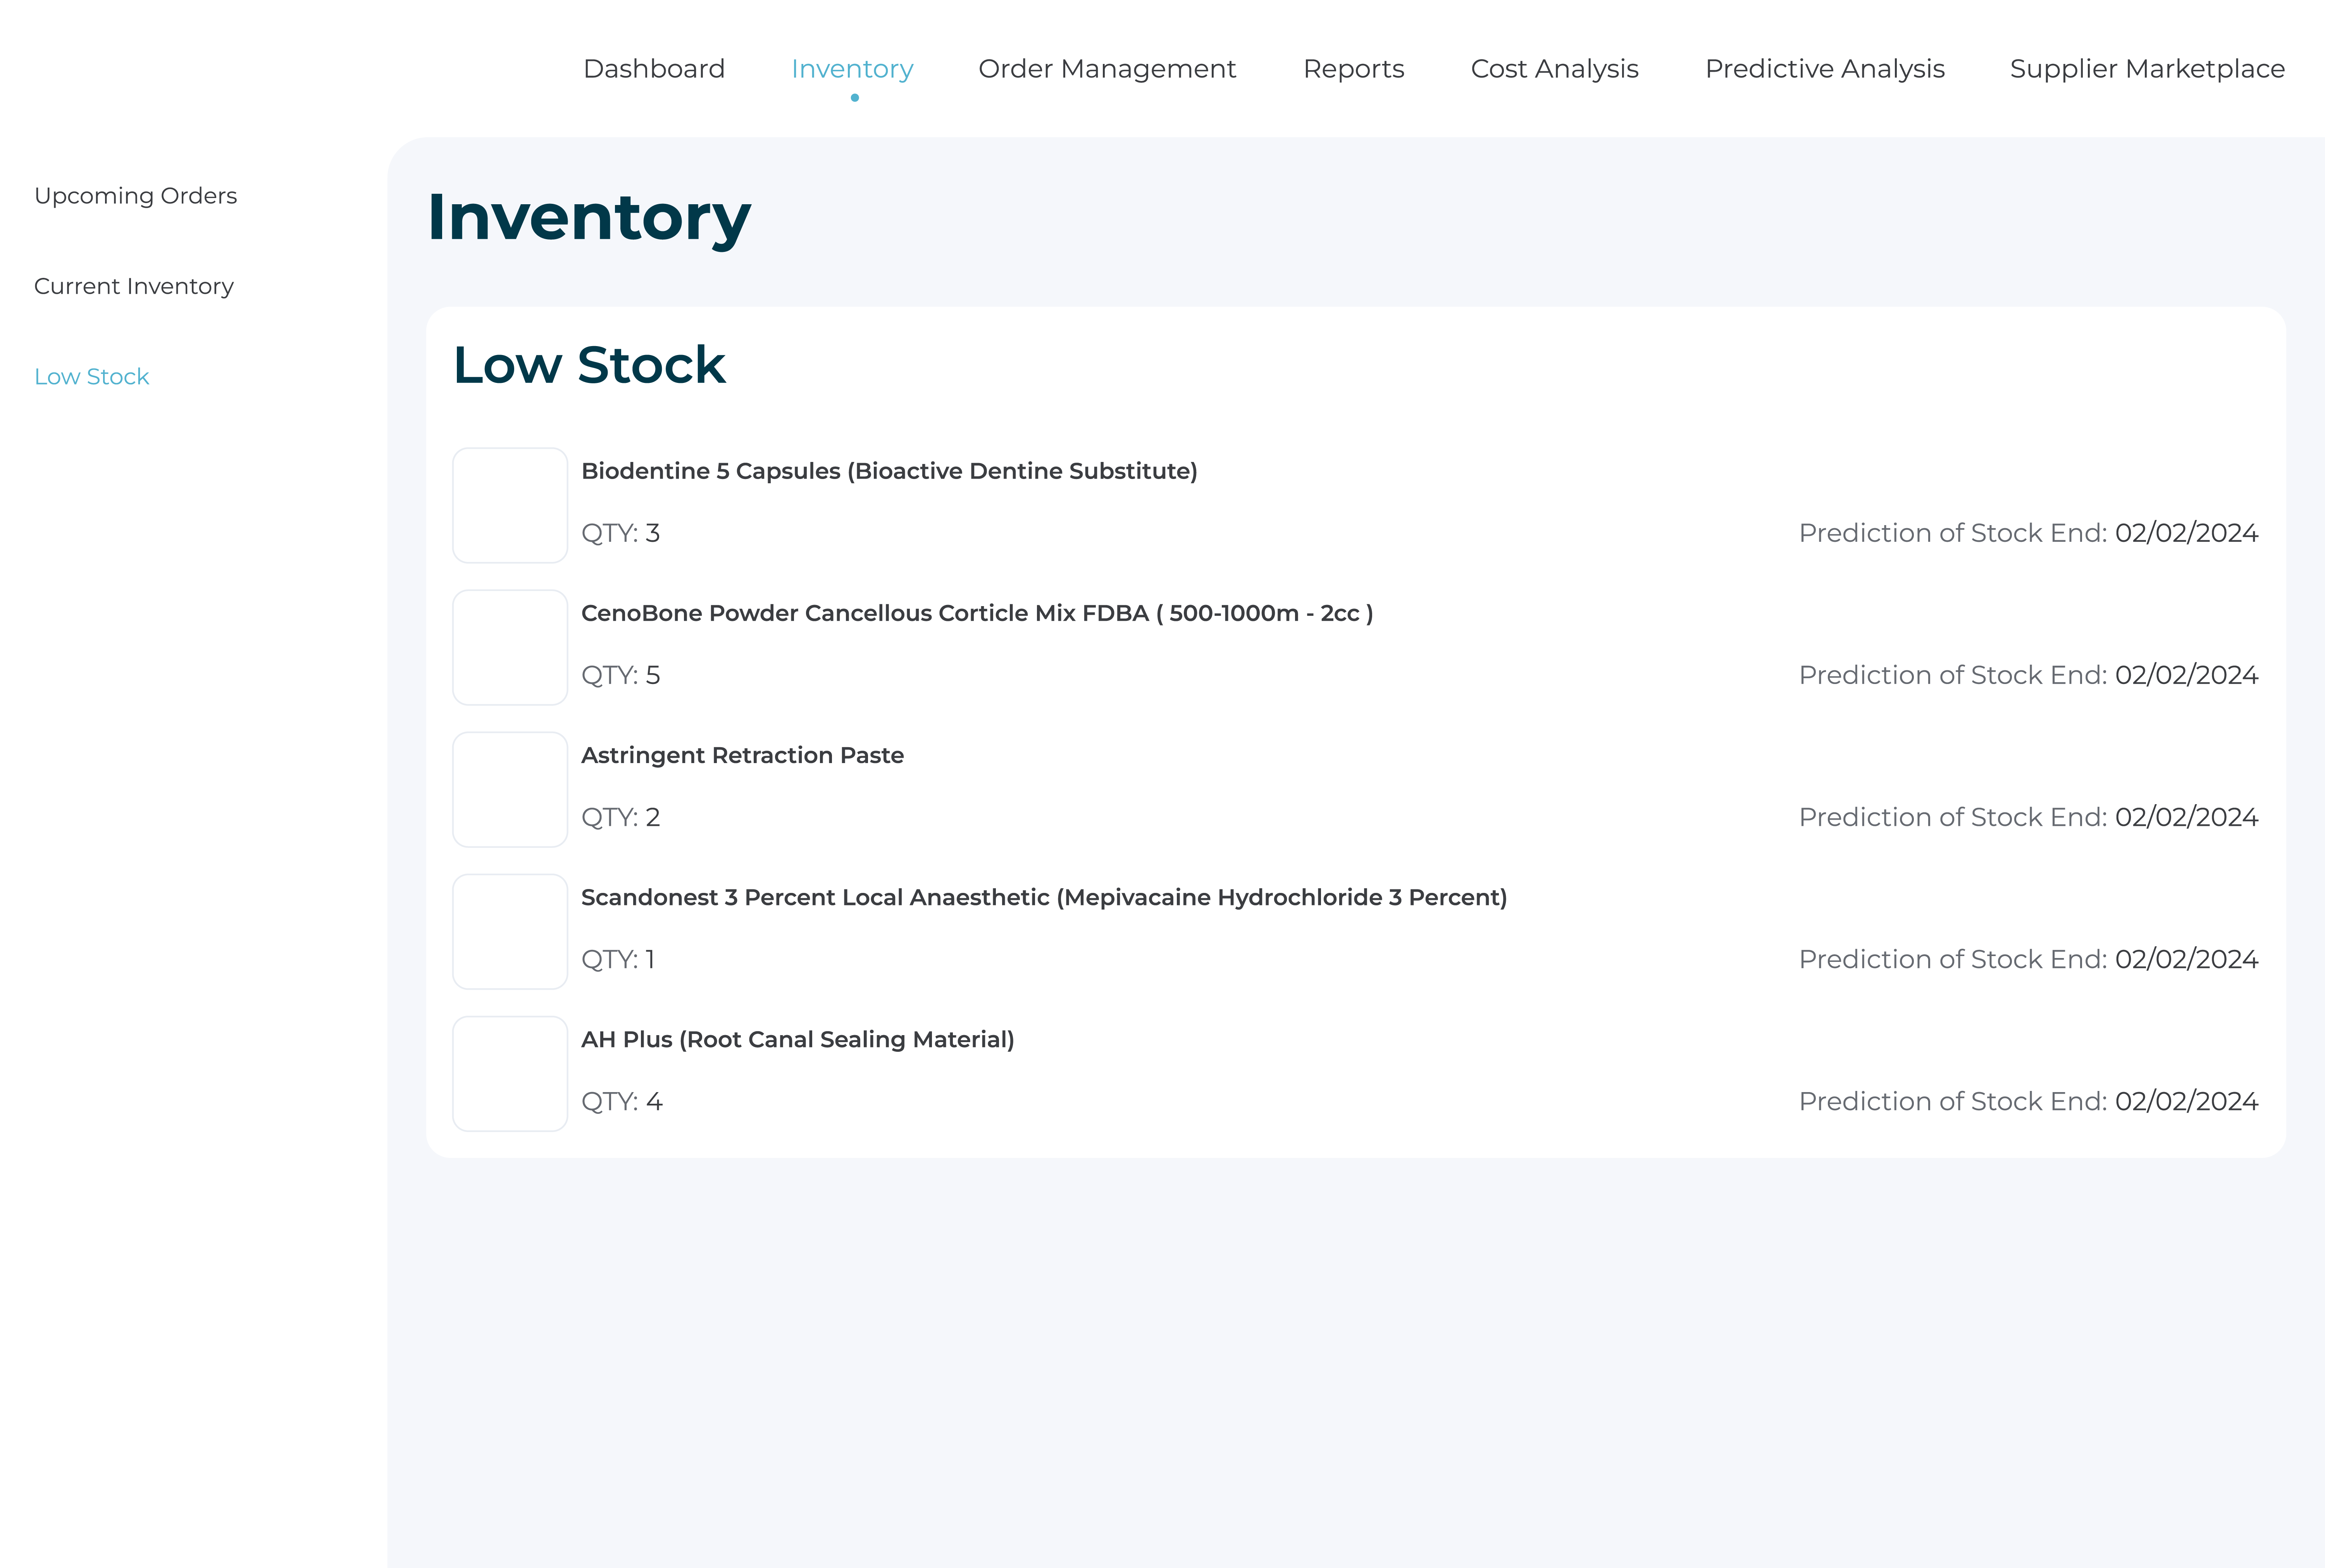Screen dimensions: 2325x1568
Task: Open the Order Management section
Action: coord(1107,68)
